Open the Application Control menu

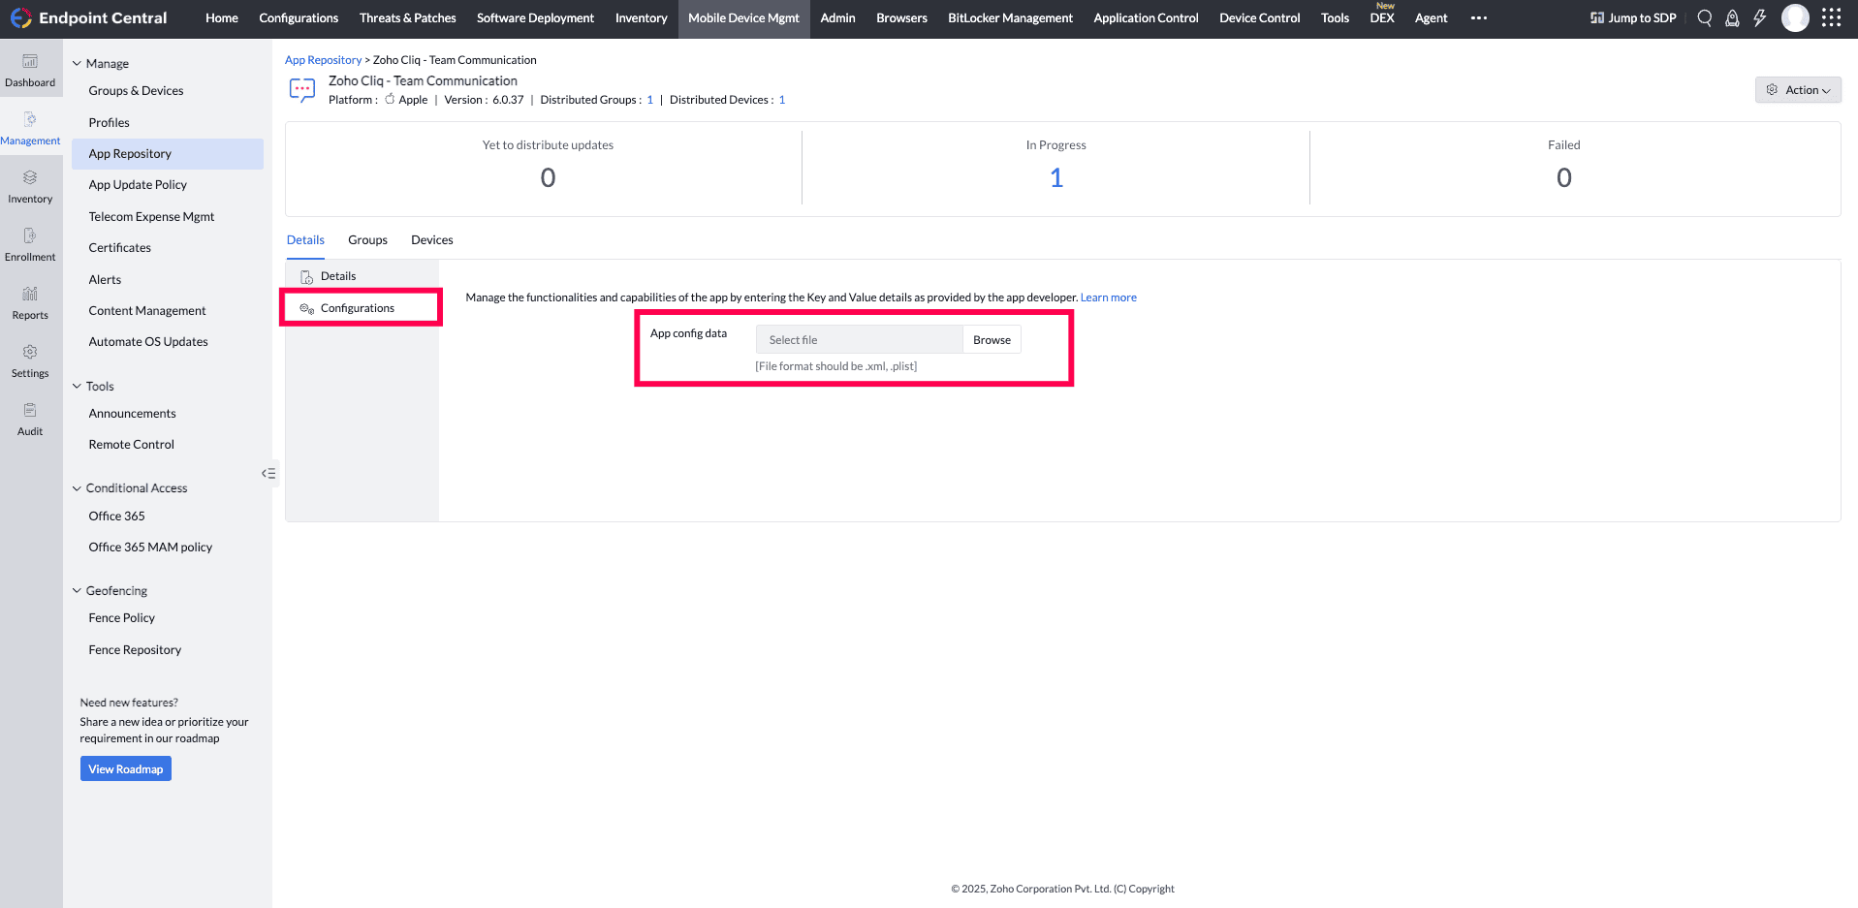click(x=1146, y=18)
